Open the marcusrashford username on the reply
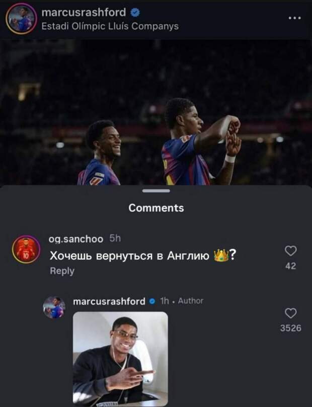The width and height of the screenshot is (312, 407). (x=109, y=301)
